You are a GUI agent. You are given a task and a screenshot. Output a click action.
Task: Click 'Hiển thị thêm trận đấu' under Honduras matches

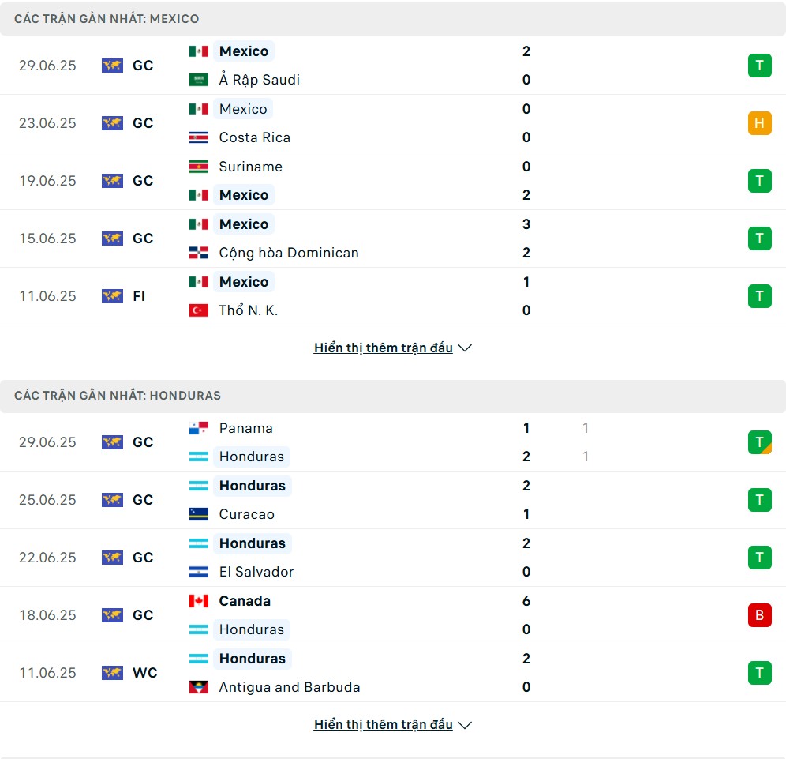pyautogui.click(x=383, y=725)
